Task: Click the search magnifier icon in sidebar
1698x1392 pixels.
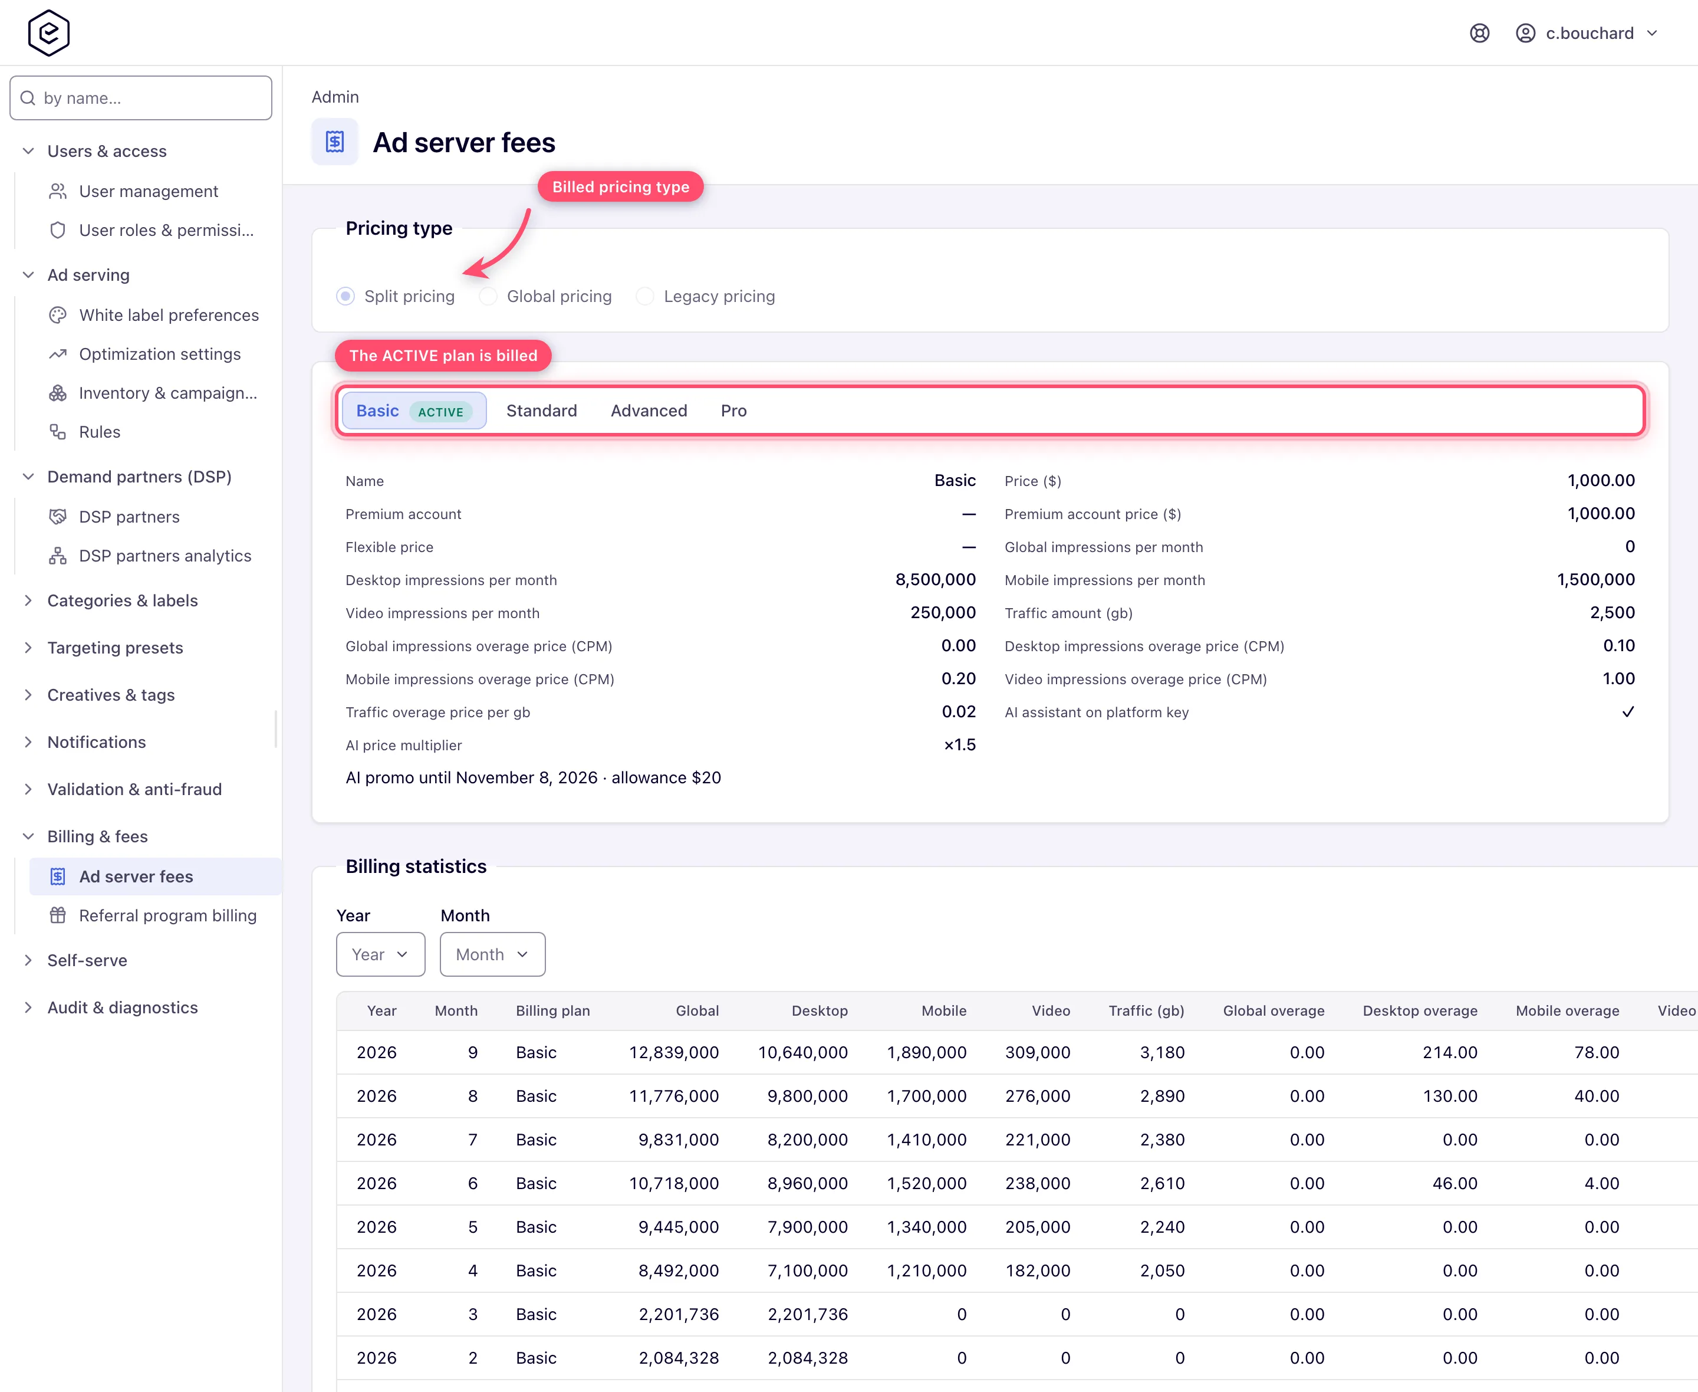Action: [28, 98]
